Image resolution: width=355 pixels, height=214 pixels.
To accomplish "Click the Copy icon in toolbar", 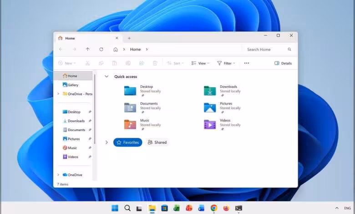I will coord(101,63).
